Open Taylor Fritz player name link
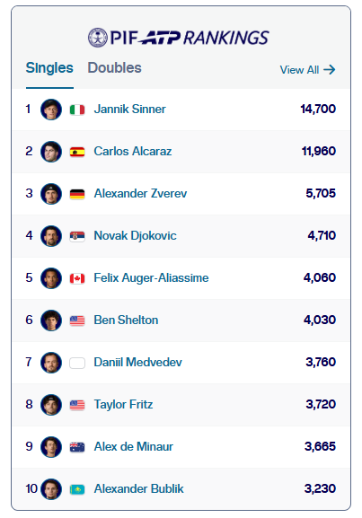This screenshot has width=362, height=518. pyautogui.click(x=123, y=404)
